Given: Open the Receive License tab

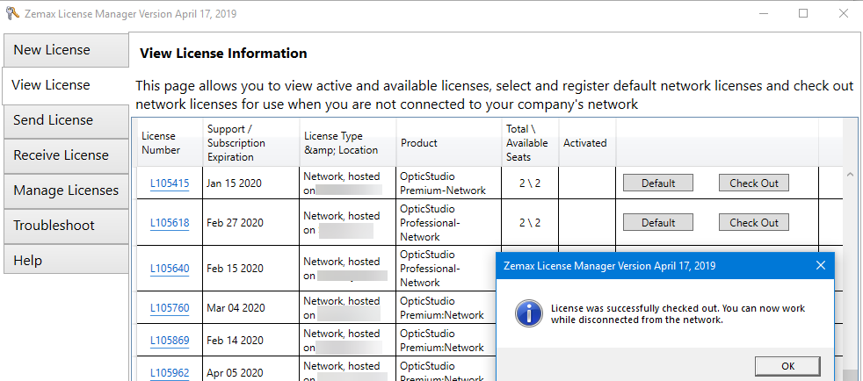Looking at the screenshot, I should pos(66,155).
